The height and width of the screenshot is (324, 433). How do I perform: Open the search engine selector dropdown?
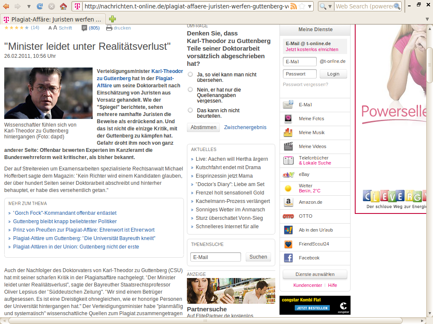[330, 6]
